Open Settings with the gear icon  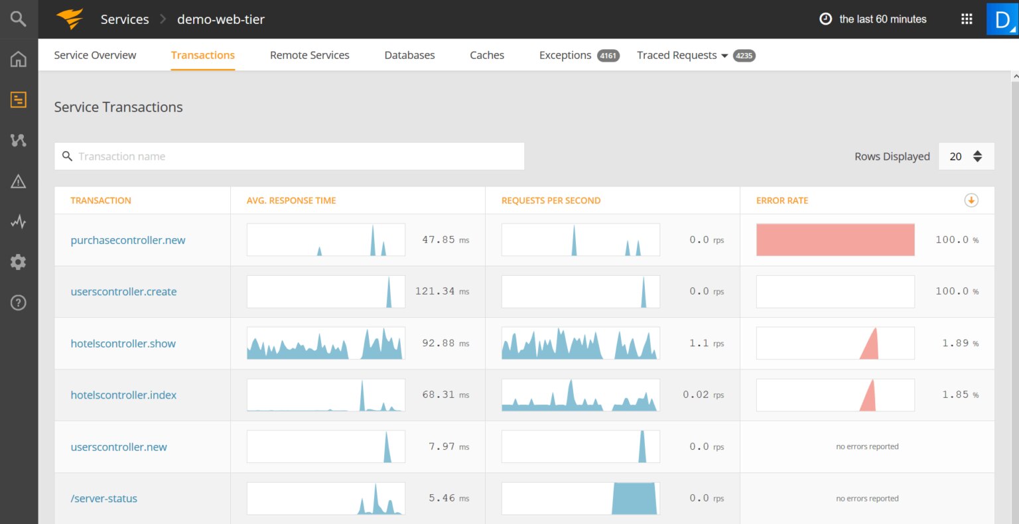point(18,261)
